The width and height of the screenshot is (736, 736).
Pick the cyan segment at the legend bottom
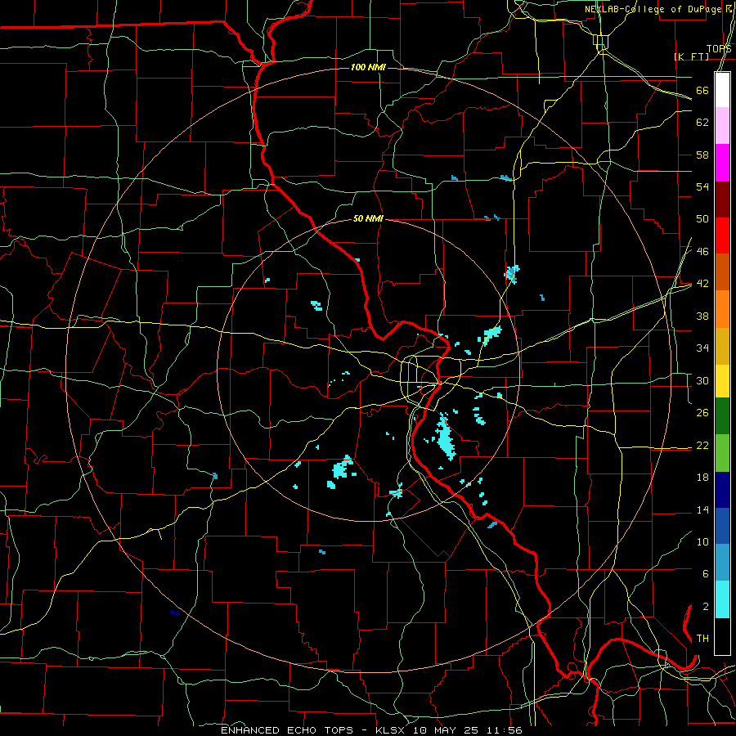coord(722,599)
